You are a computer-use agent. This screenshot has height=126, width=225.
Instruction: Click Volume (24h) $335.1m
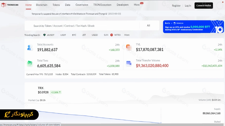[210, 100]
